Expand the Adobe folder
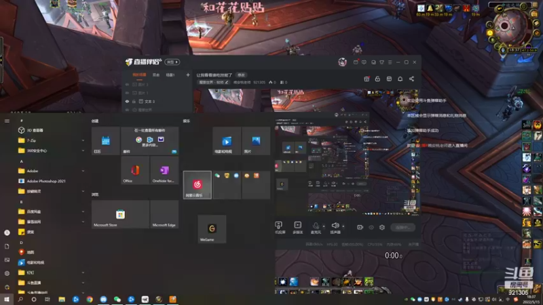 83,171
